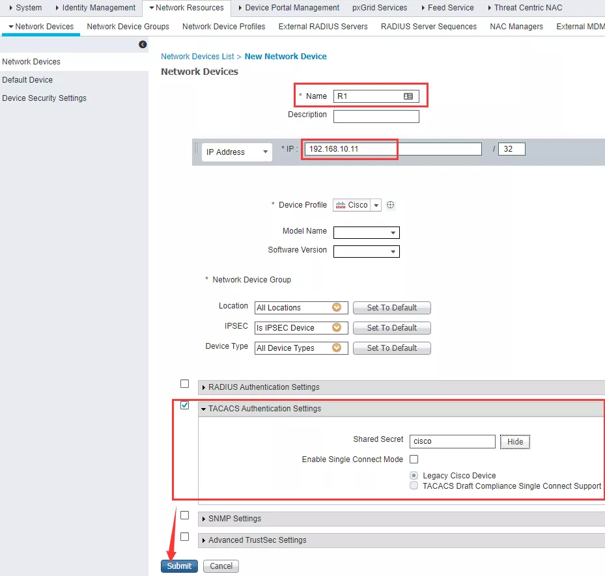Switch to Network Device Groups tab
This screenshot has height=576, width=605.
pyautogui.click(x=128, y=27)
